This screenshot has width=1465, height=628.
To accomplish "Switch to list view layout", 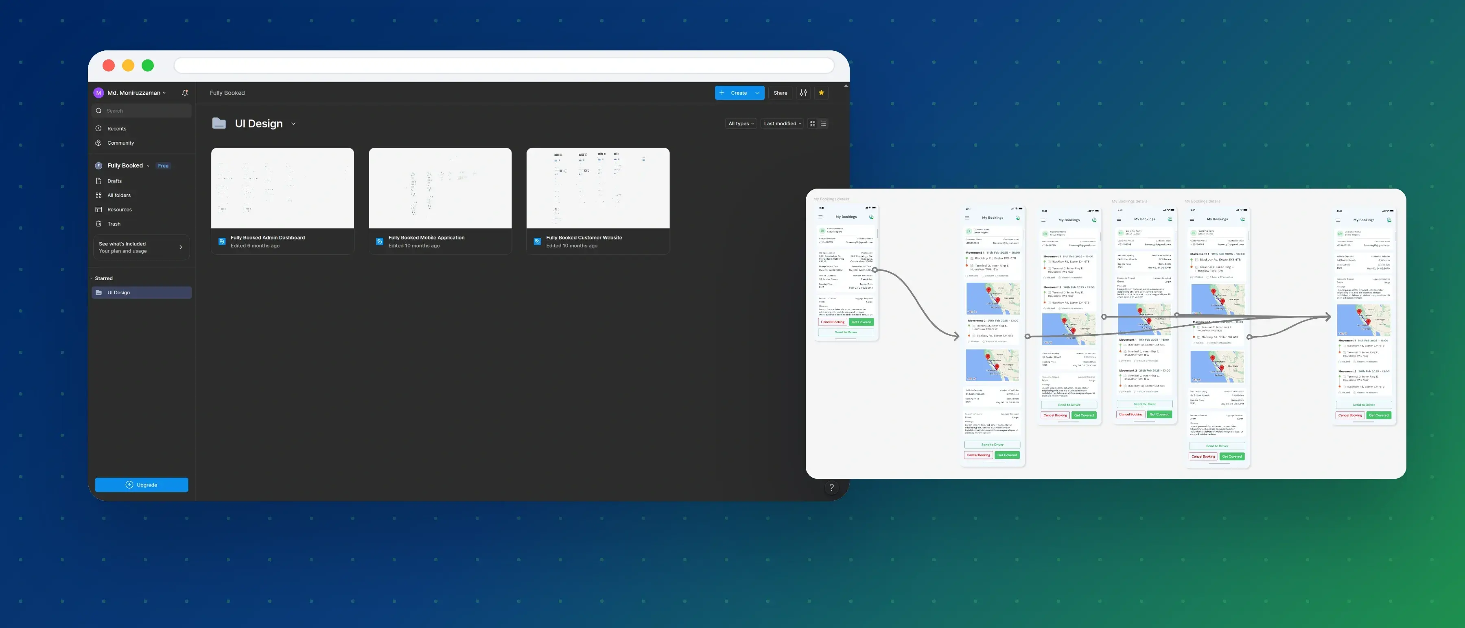I will [823, 123].
